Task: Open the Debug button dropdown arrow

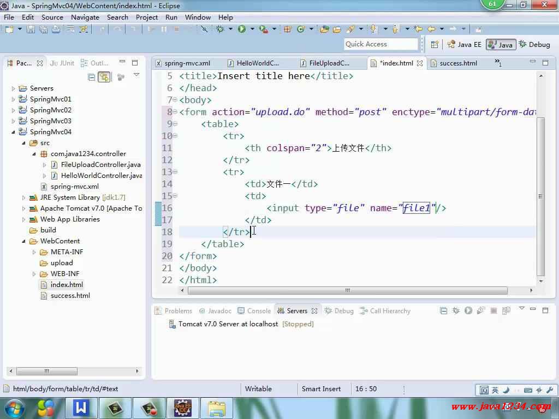Action: pos(230,29)
